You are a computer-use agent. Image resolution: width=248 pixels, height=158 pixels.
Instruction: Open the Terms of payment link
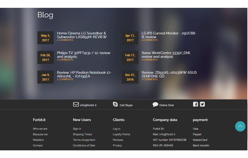click(84, 140)
